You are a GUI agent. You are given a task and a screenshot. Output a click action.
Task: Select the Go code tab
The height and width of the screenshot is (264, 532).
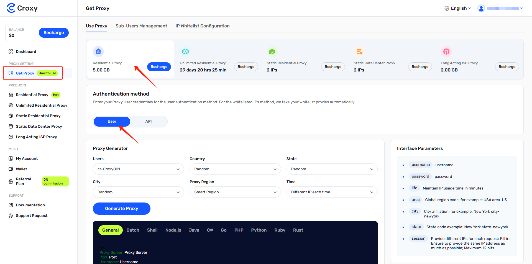[x=224, y=230]
